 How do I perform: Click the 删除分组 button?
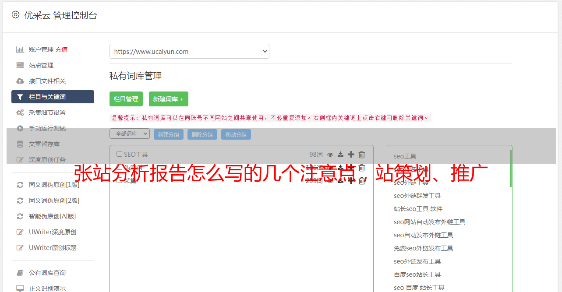(x=202, y=134)
